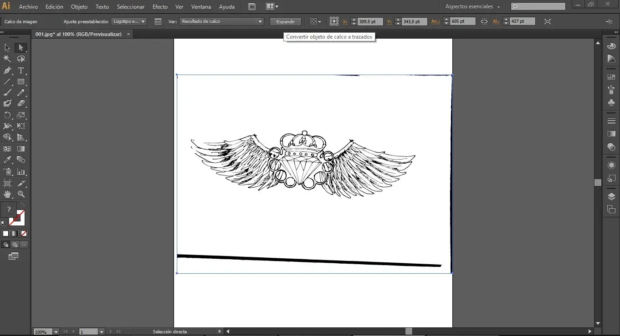Select the Selection (black arrow) tool
The width and height of the screenshot is (620, 336).
click(7, 48)
